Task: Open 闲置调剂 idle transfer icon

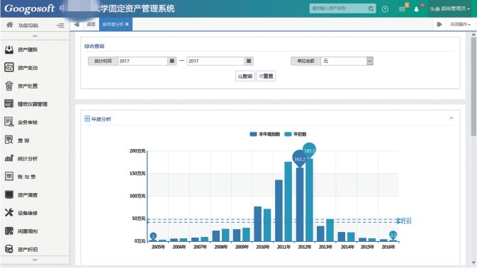Action: [9, 231]
